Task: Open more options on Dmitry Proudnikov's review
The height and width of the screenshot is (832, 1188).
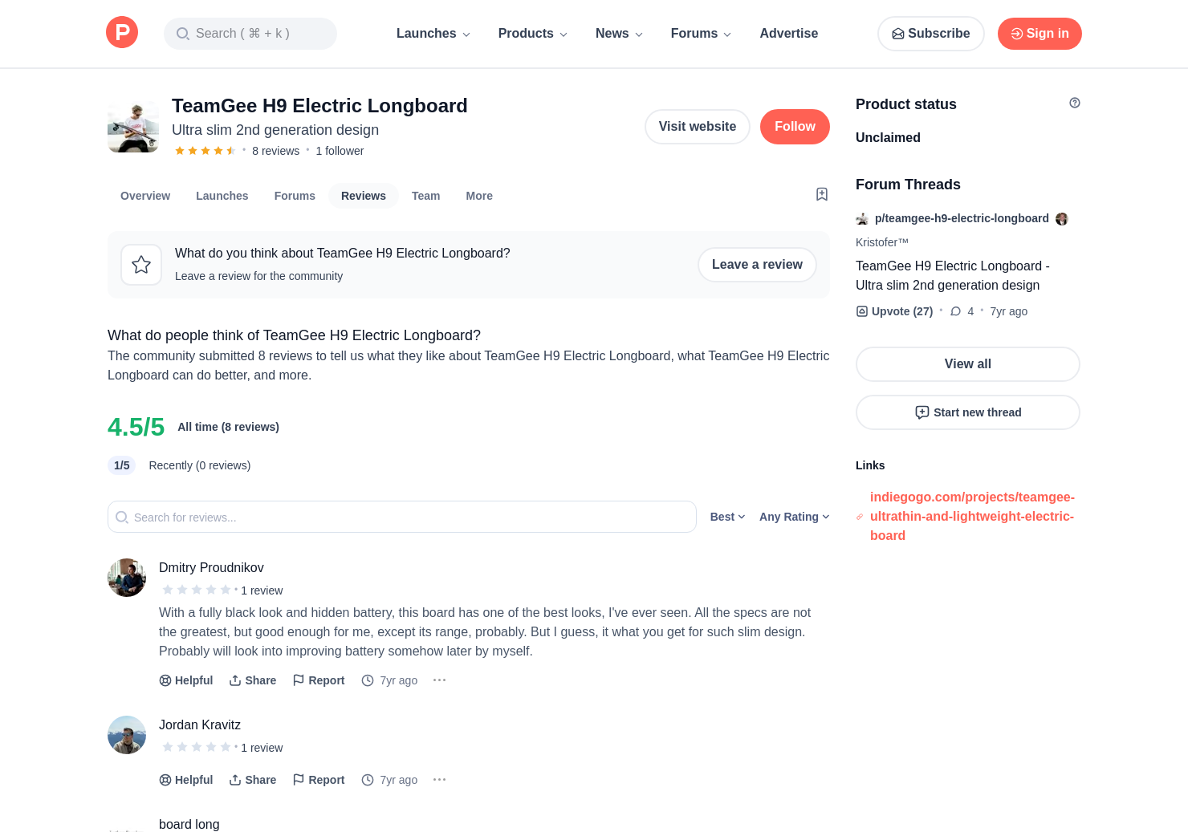Action: tap(439, 680)
